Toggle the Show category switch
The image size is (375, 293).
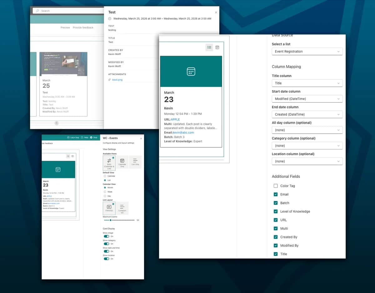107,244
